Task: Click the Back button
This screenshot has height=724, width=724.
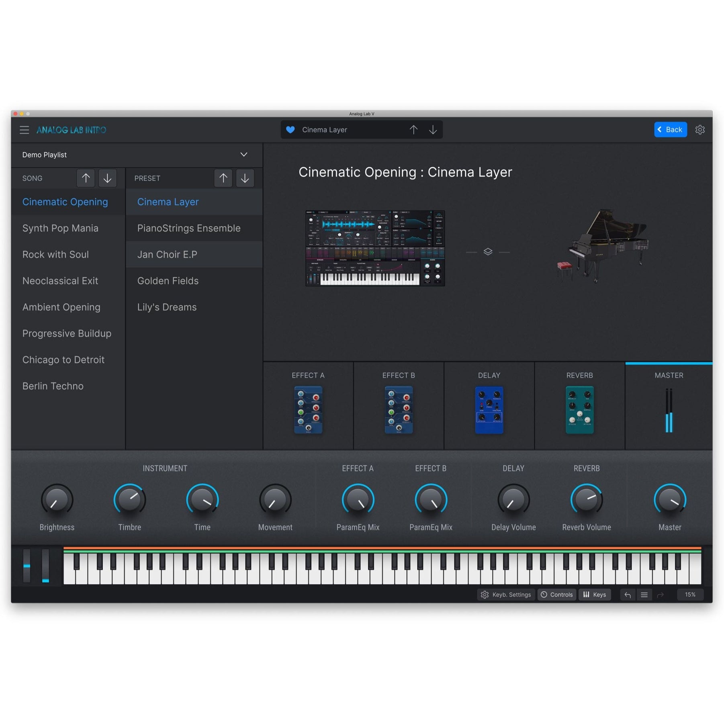Action: click(x=670, y=130)
